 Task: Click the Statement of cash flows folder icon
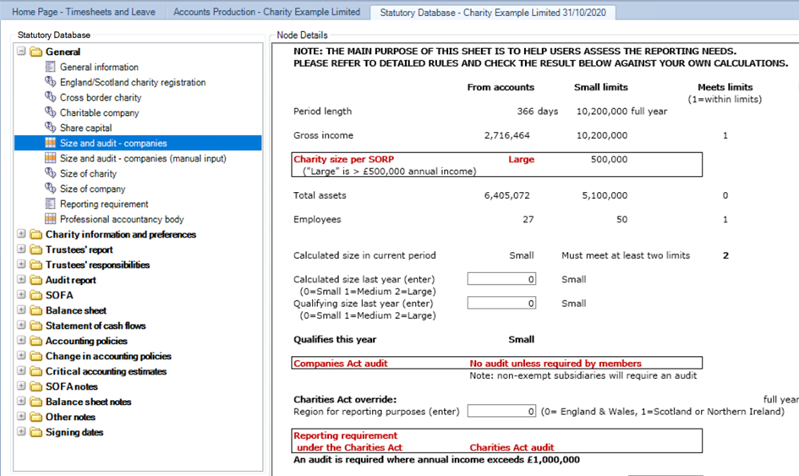point(36,326)
